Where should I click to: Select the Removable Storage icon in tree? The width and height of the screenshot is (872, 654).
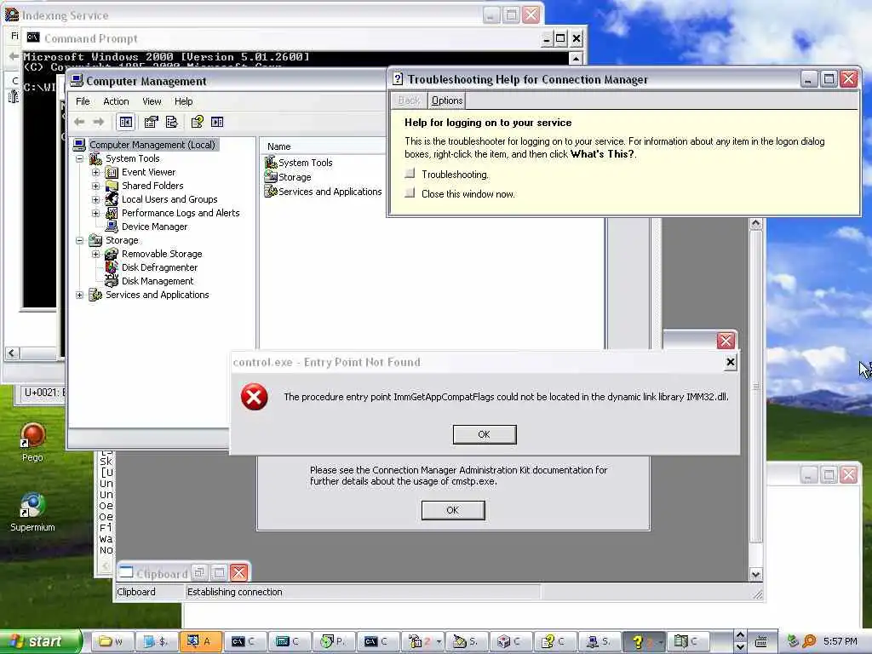[112, 254]
